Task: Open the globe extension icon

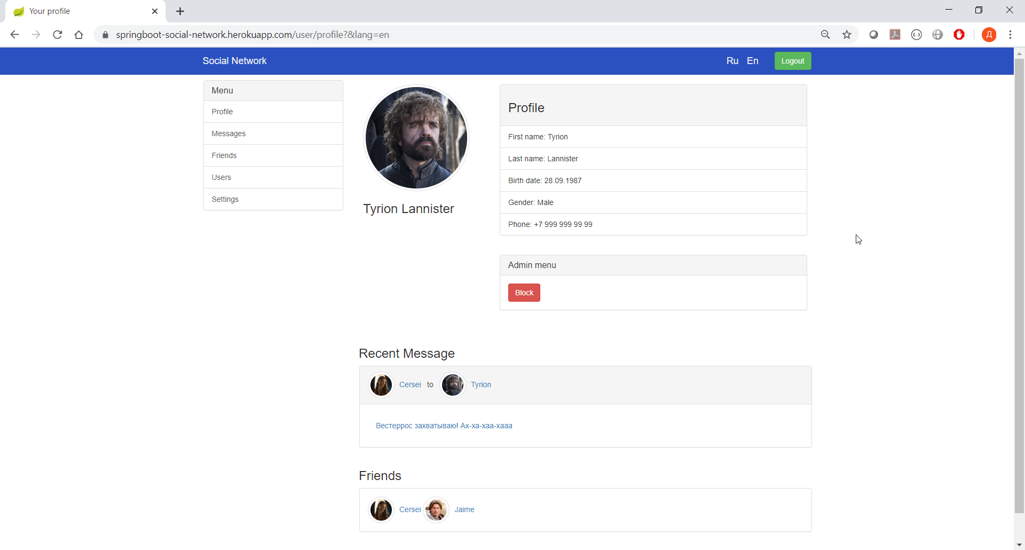Action: click(x=937, y=35)
